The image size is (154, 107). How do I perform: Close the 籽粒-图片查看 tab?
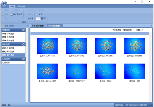tap(61, 26)
